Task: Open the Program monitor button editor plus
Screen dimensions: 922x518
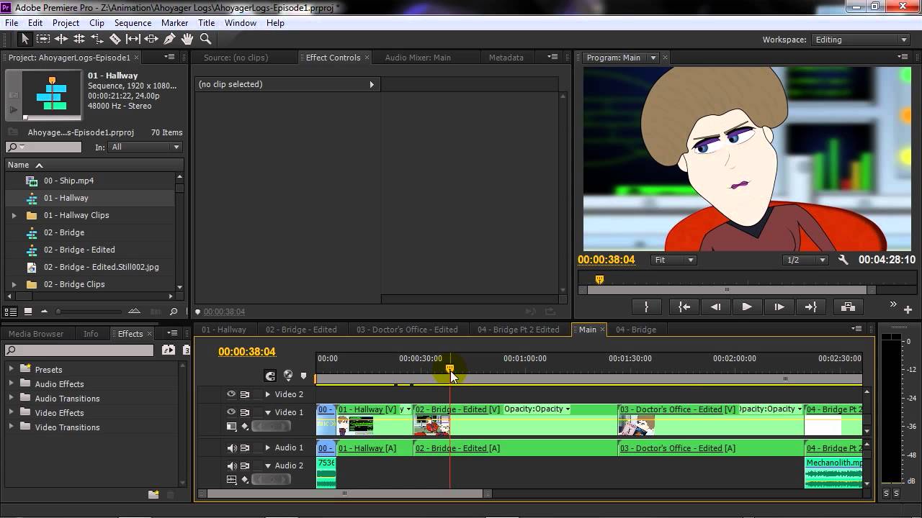Action: pyautogui.click(x=908, y=309)
